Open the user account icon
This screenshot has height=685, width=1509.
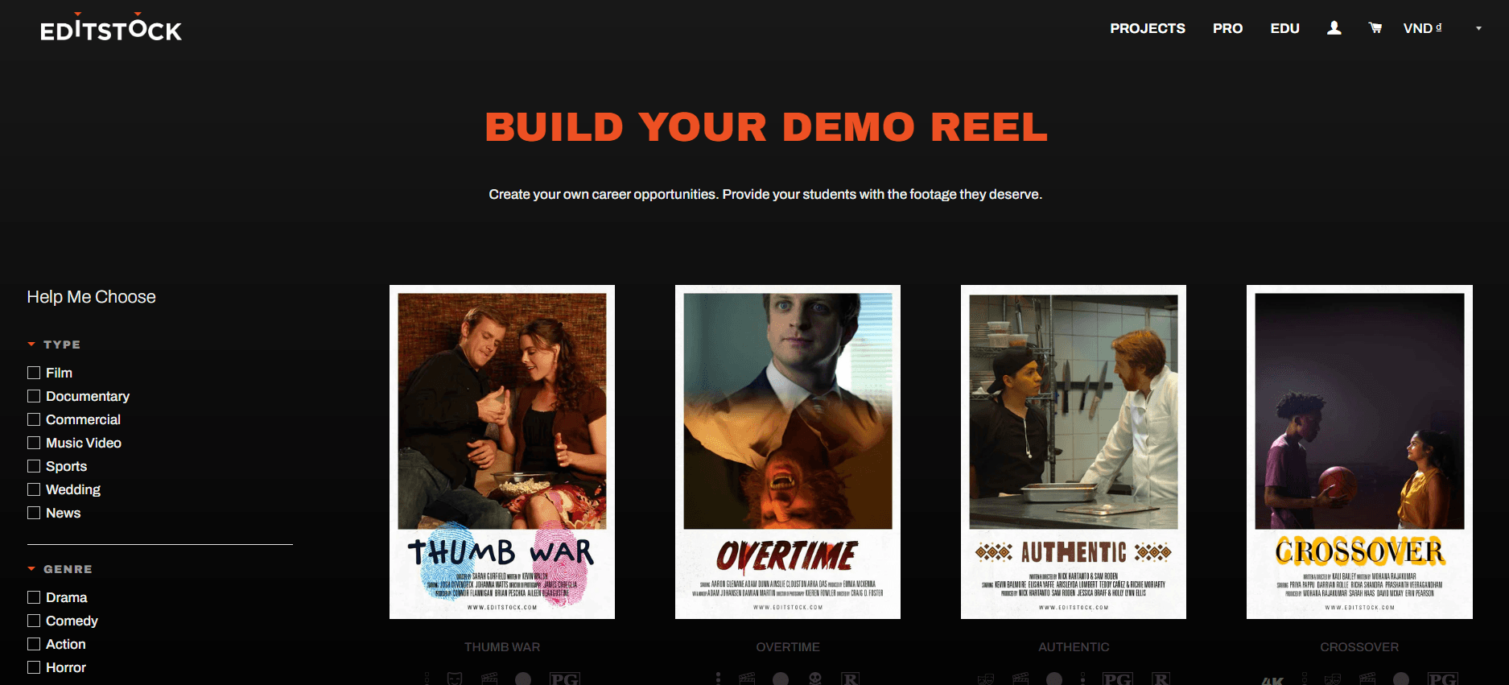point(1334,28)
